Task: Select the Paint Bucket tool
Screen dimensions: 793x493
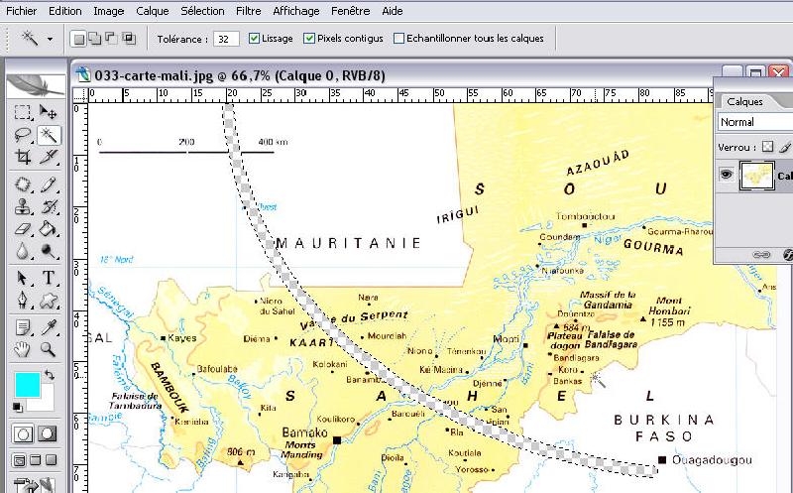Action: pos(49,229)
